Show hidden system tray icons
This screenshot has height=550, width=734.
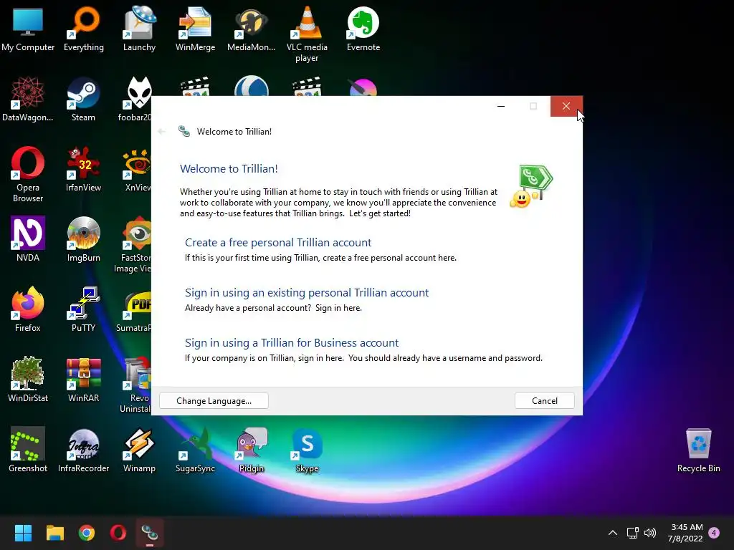pyautogui.click(x=612, y=533)
